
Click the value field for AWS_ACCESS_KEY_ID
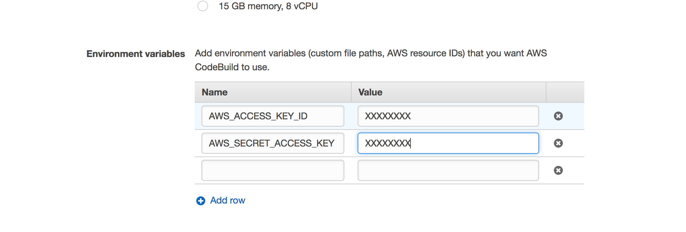[x=448, y=116]
